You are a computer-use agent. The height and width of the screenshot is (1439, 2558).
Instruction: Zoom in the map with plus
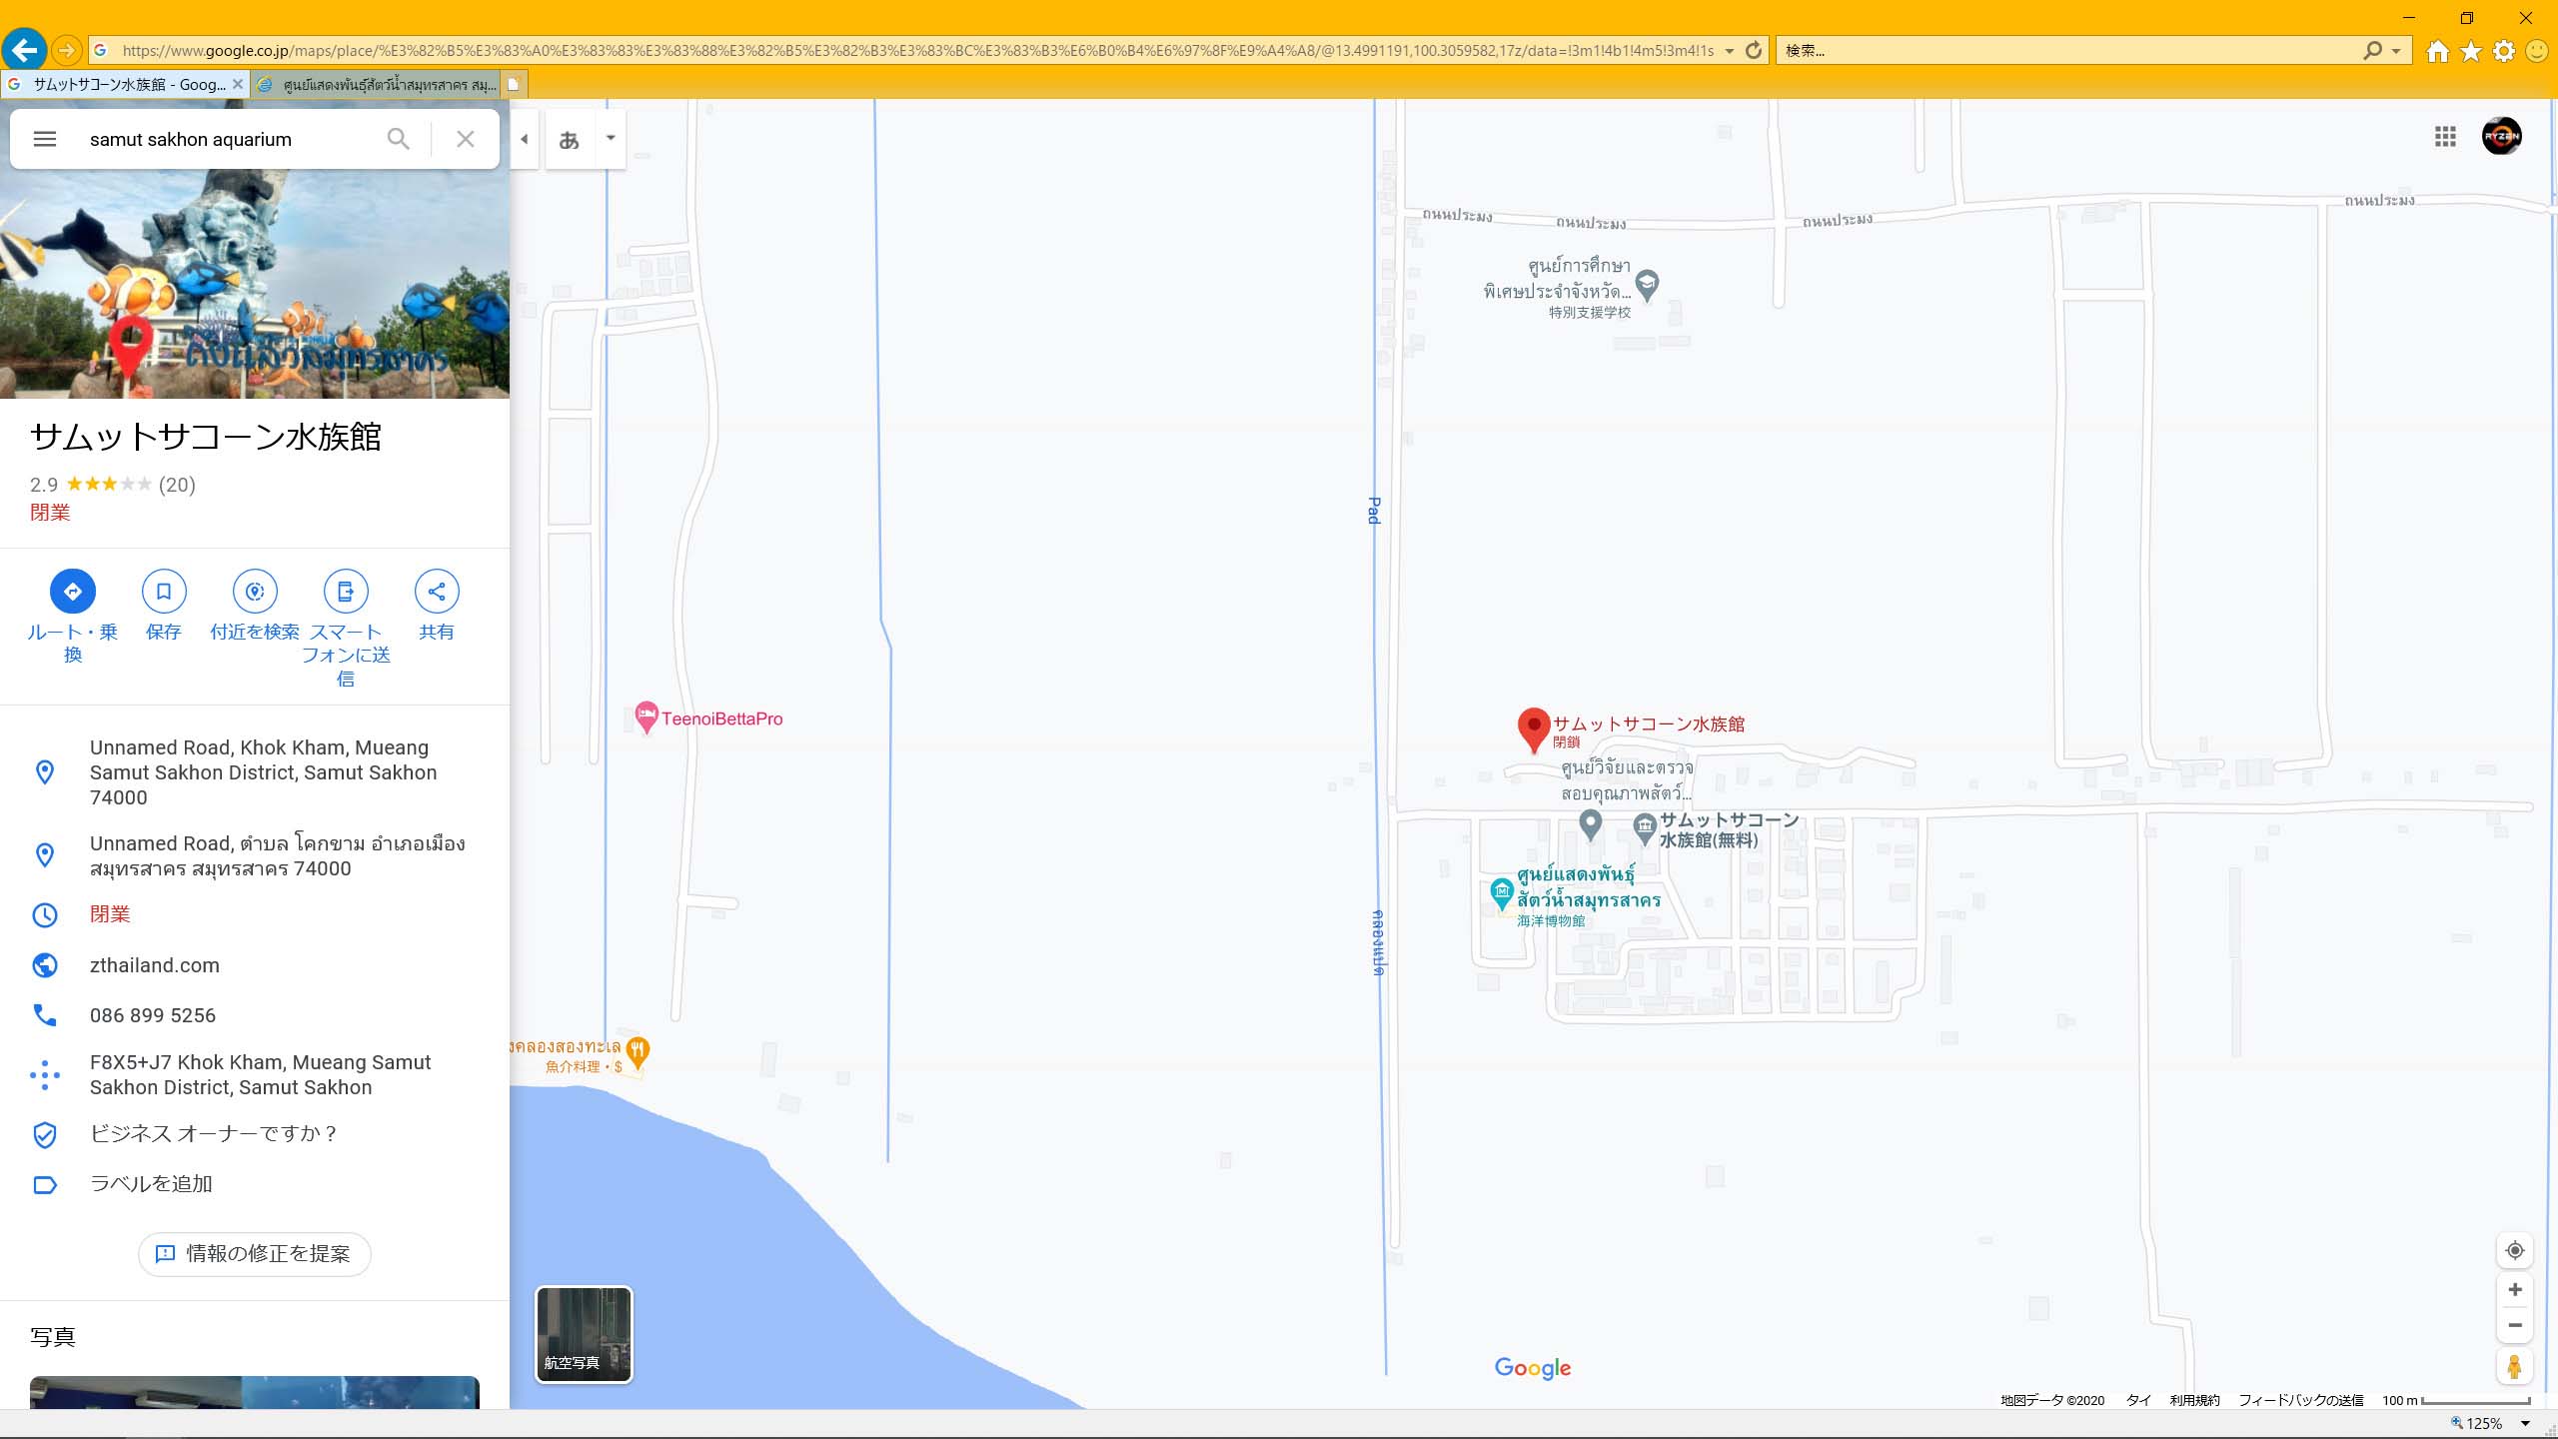[2515, 1289]
